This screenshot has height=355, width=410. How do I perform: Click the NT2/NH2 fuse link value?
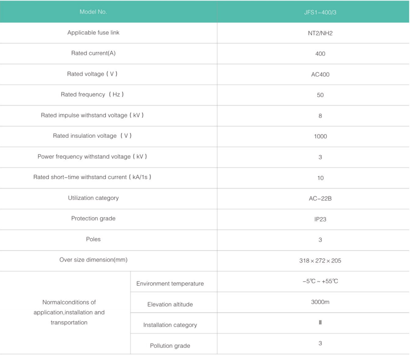320,33
